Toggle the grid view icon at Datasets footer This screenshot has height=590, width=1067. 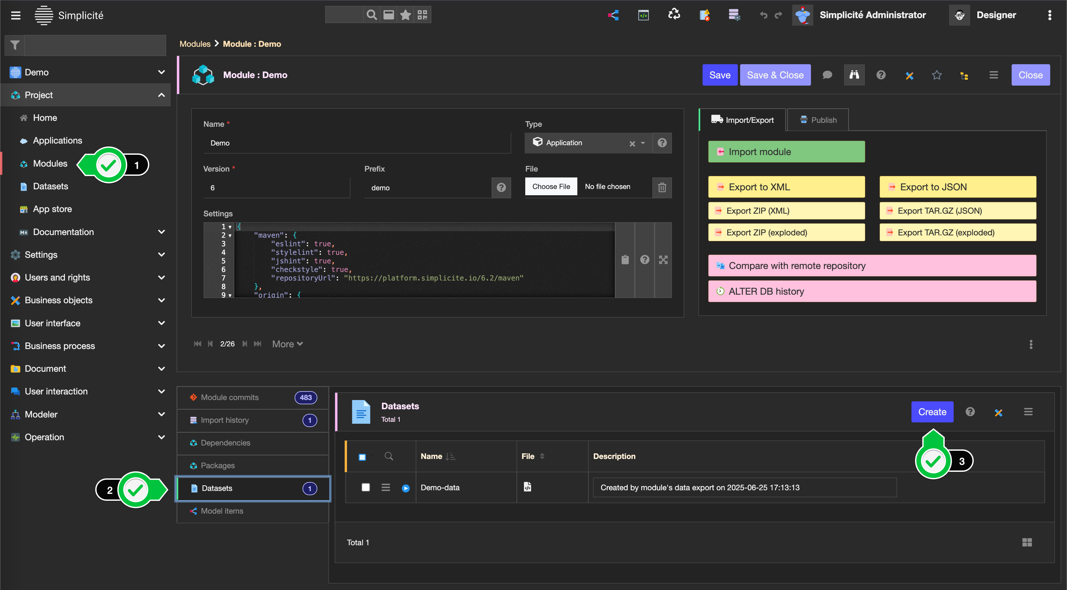(x=1027, y=542)
